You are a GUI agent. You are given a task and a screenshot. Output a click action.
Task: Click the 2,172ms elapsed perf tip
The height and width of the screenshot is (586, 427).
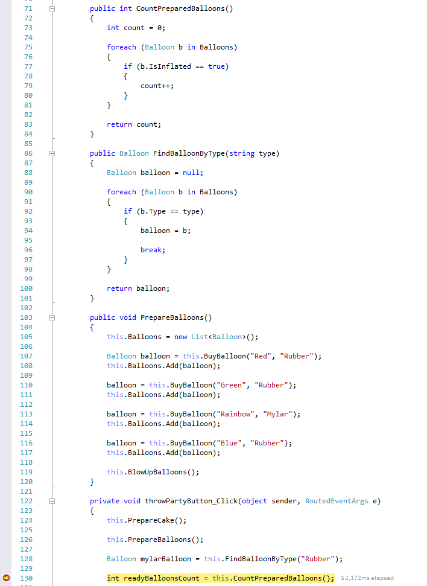367,578
